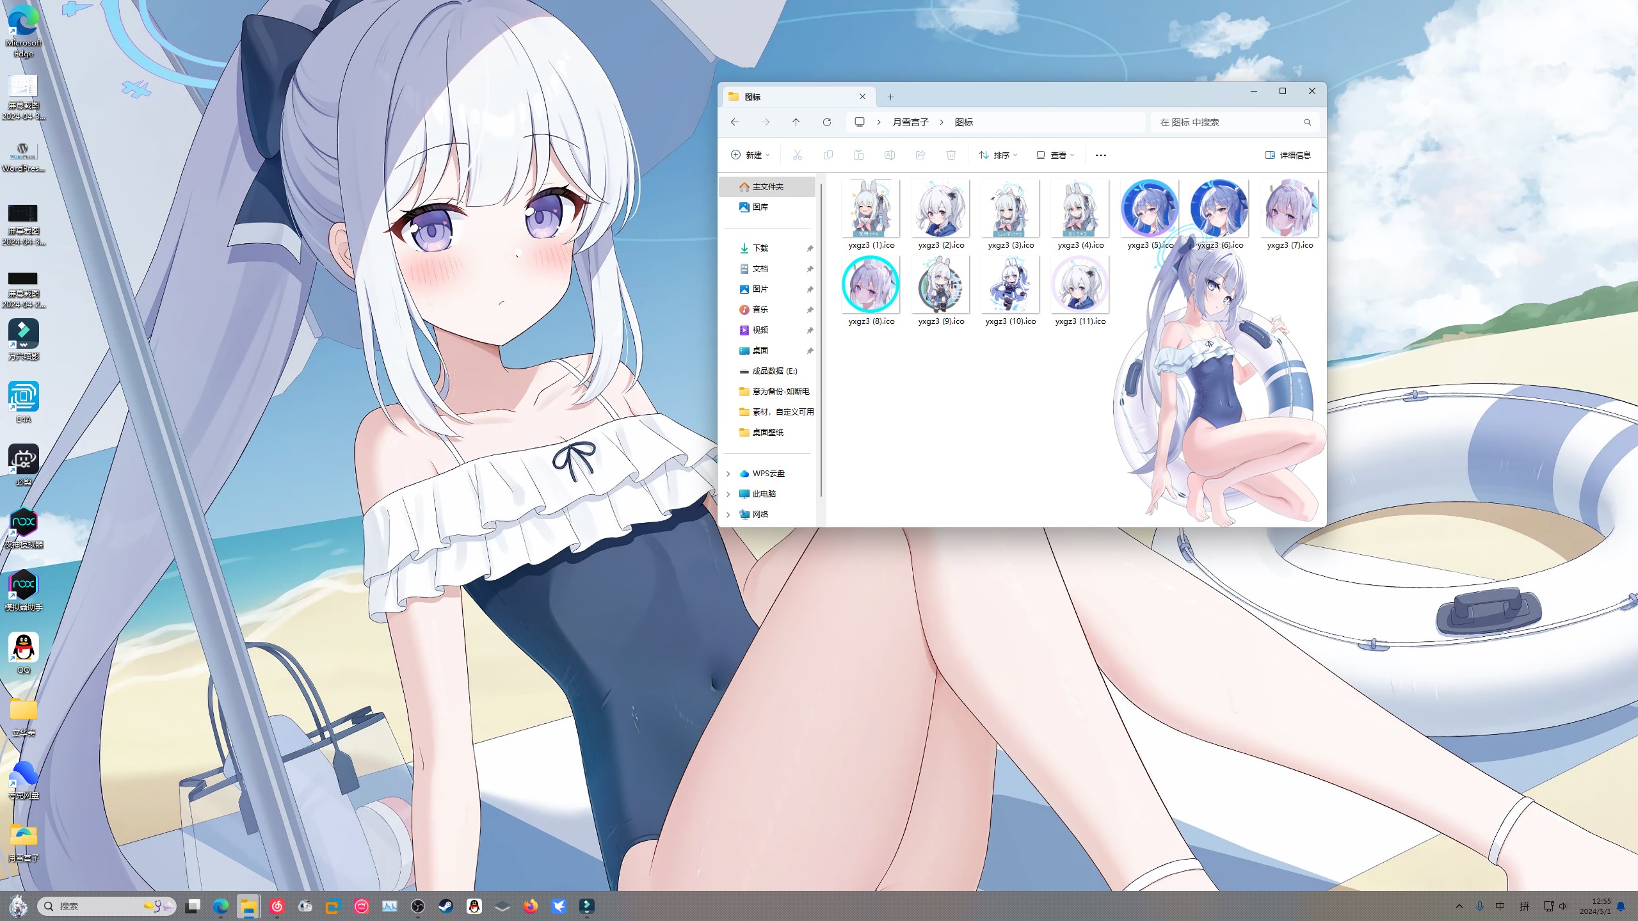The image size is (1638, 921).
Task: Click the Refresh icon in Explorer
Action: click(826, 122)
